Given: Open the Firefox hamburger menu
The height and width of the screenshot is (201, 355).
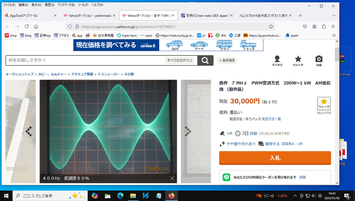Looking at the screenshot, I should tap(333, 27).
